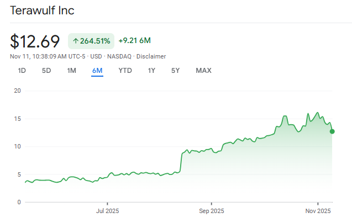Click the $12.69 stock price
Image resolution: width=352 pixels, height=223 pixels.
pyautogui.click(x=35, y=41)
